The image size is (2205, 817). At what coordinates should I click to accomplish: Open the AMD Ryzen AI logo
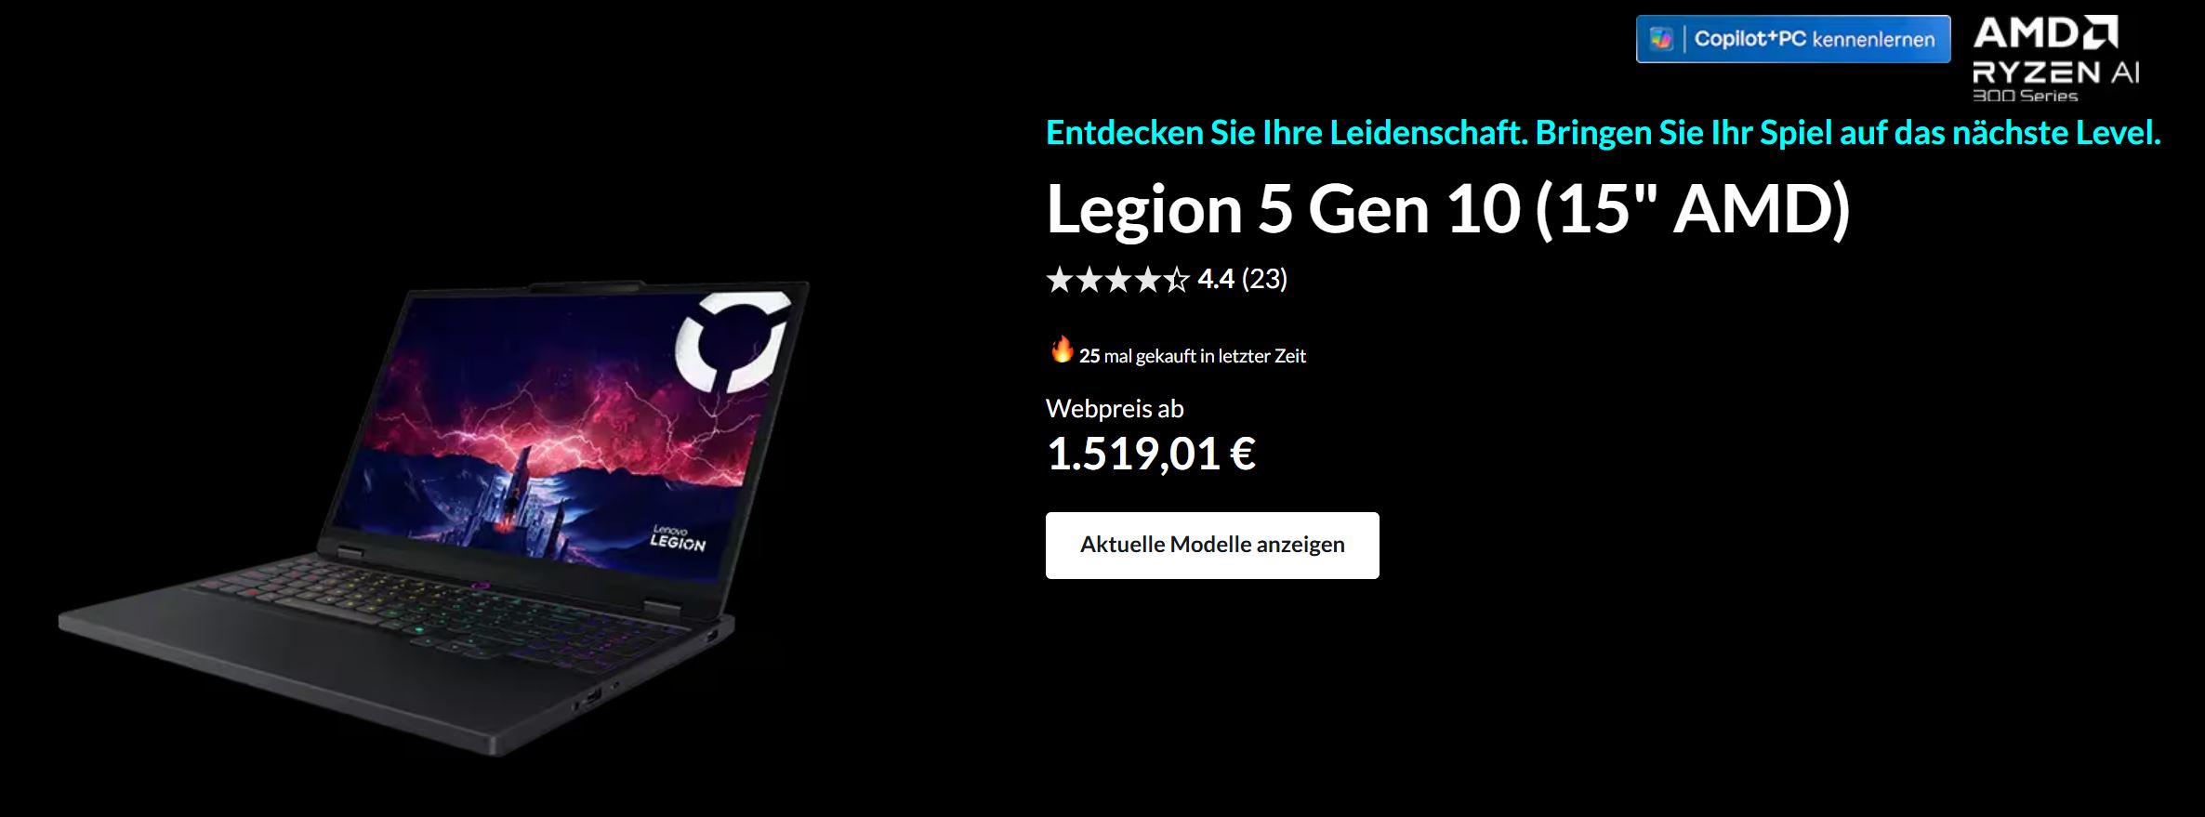pos(2056,59)
